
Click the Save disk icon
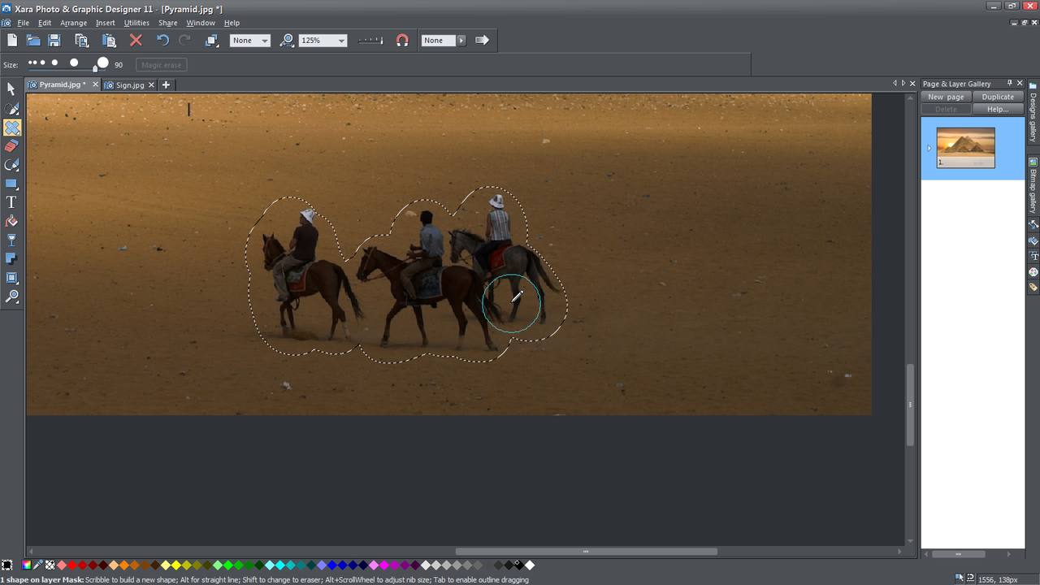tap(54, 40)
